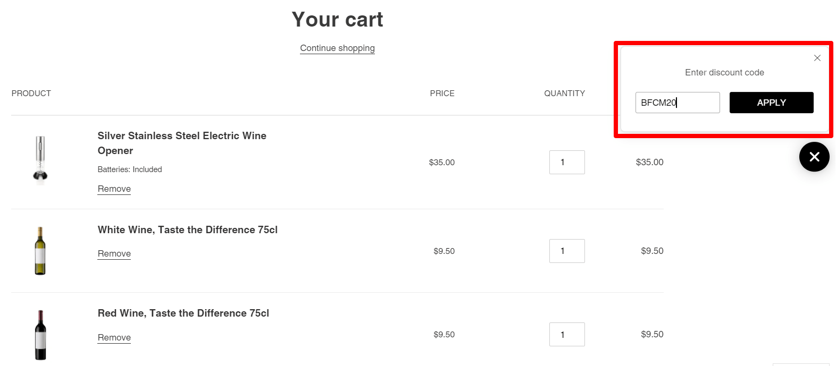This screenshot has width=836, height=366.
Task: Open the Red Wine product title
Action: 184,313
